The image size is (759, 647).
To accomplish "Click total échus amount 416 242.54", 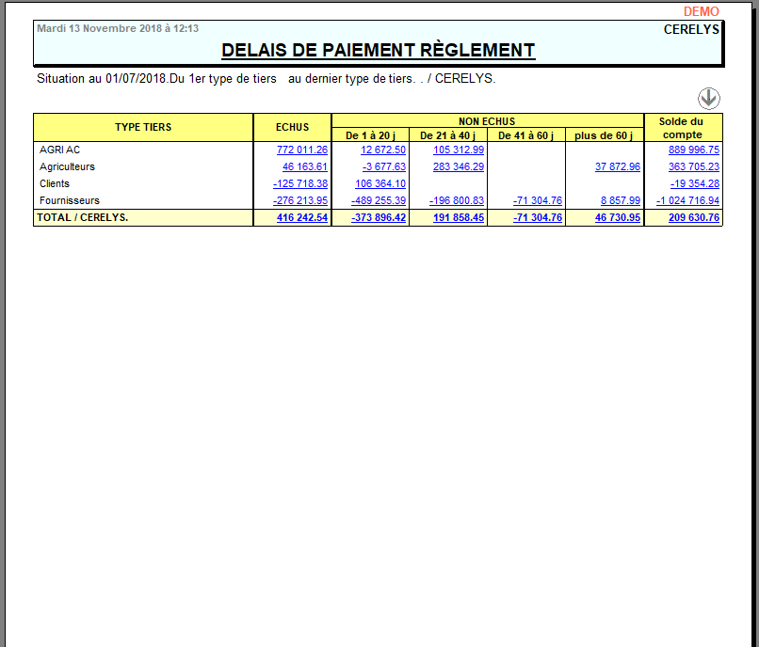I will click(x=301, y=218).
